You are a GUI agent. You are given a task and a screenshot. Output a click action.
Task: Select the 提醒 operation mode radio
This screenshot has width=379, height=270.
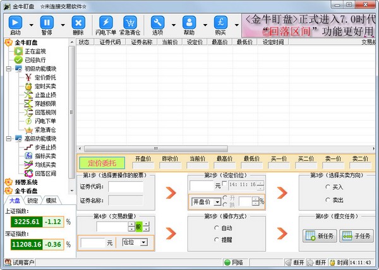(217, 240)
